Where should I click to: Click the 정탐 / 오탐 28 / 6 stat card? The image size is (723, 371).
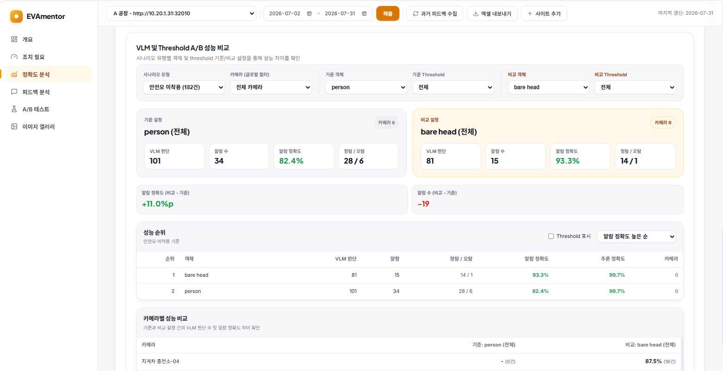pyautogui.click(x=368, y=157)
